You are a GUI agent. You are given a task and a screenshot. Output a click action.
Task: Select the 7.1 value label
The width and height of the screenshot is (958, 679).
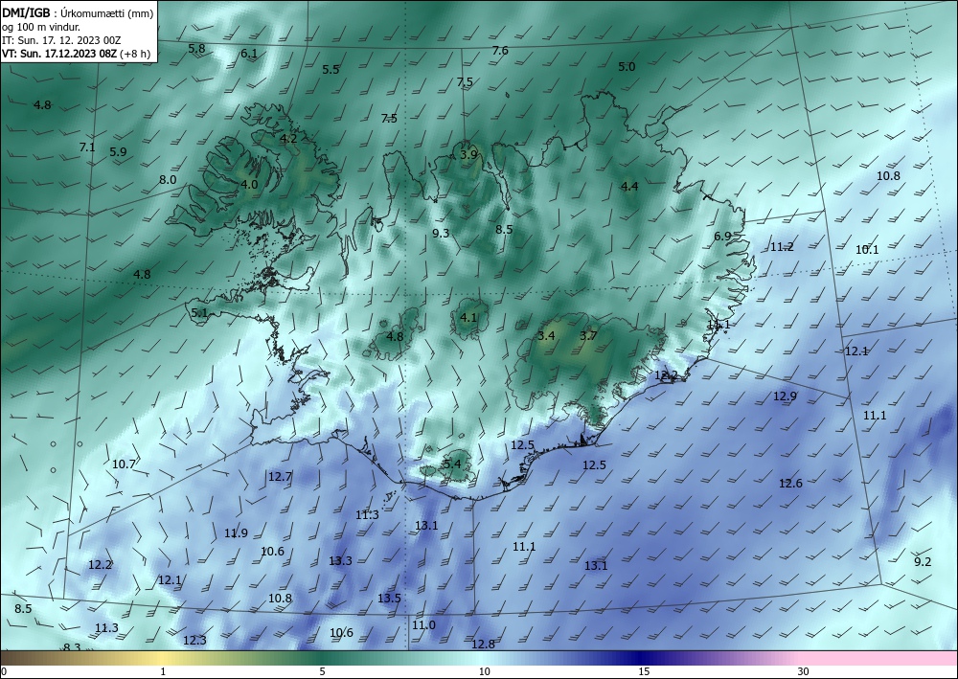[x=87, y=147]
